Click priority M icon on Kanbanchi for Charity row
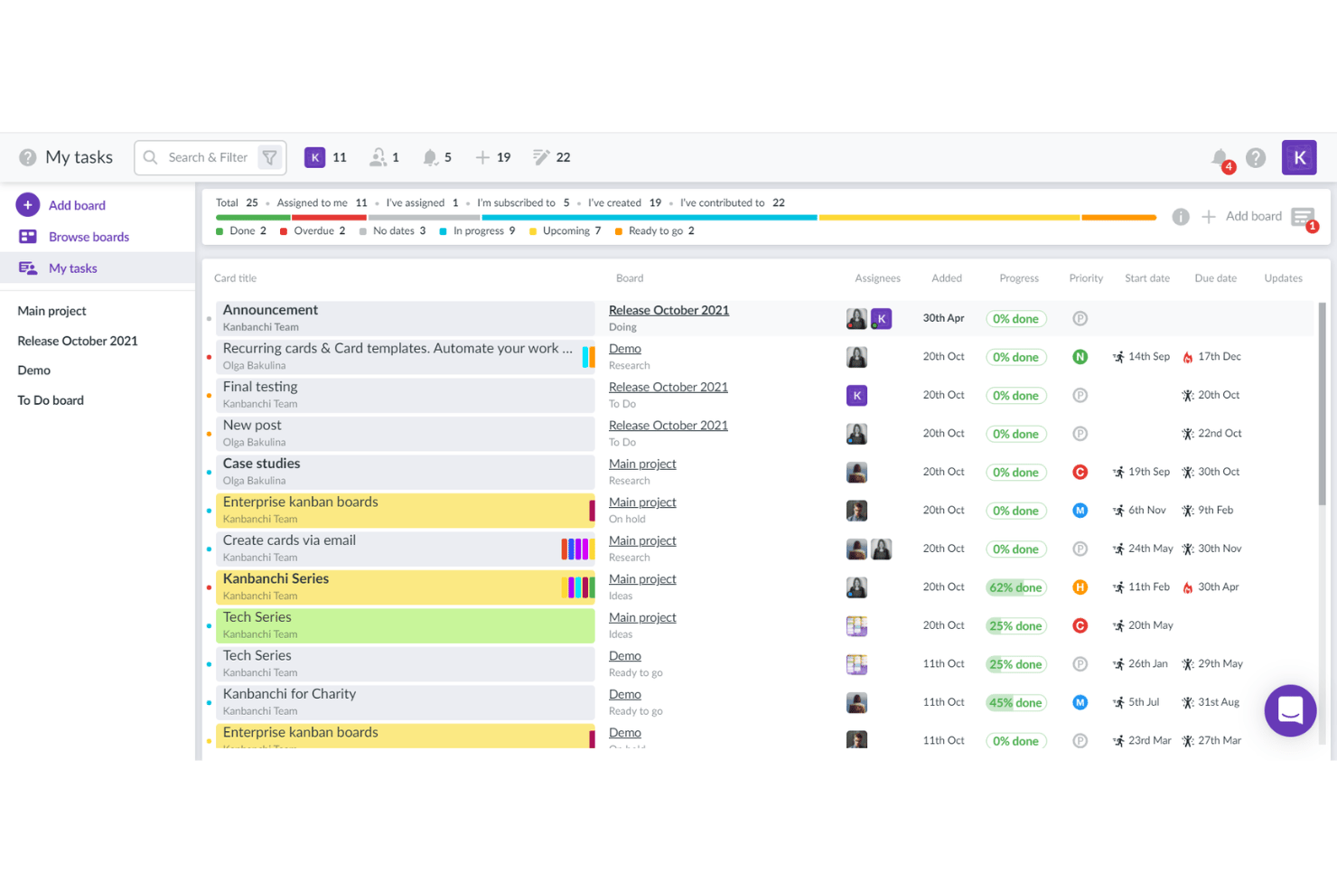This screenshot has width=1337, height=892. [1080, 702]
